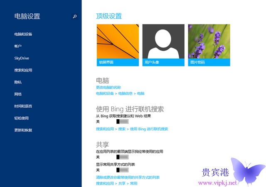Open the 图片密码 tile
Viewport: 266px width, 187px height.
(209, 45)
